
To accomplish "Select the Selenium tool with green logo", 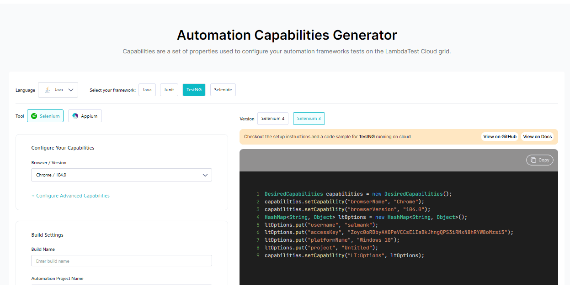I will pos(45,116).
